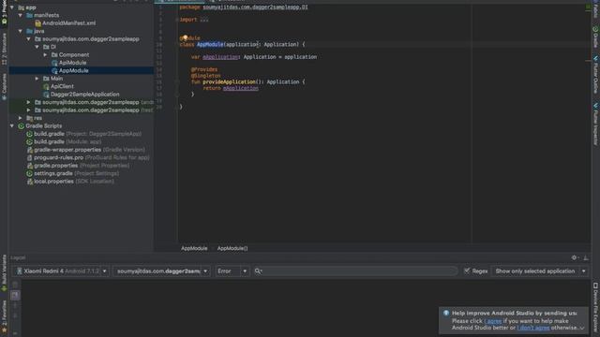Open Build Variants side tab
This screenshot has height=337, width=600.
click(4, 272)
